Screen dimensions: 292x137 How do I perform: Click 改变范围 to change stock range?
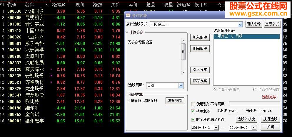point(174,101)
